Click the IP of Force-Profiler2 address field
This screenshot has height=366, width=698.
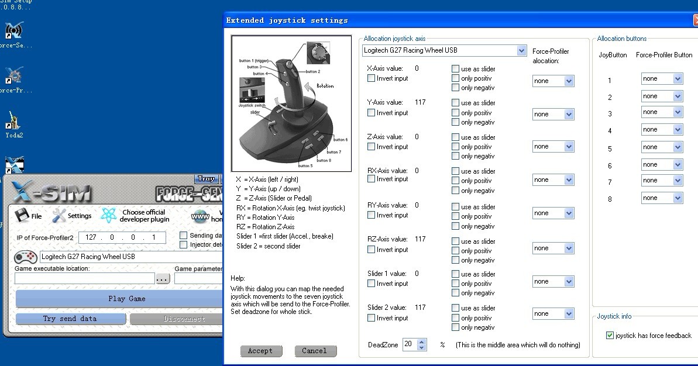[122, 237]
